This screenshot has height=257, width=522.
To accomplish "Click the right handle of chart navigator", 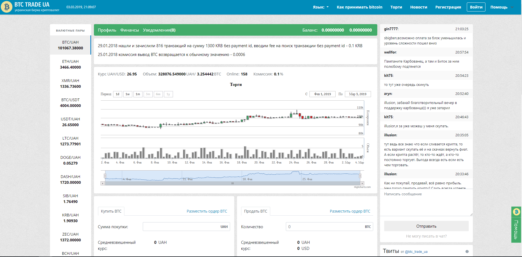I will tap(360, 176).
